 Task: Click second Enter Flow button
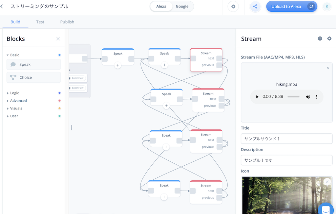point(77,88)
